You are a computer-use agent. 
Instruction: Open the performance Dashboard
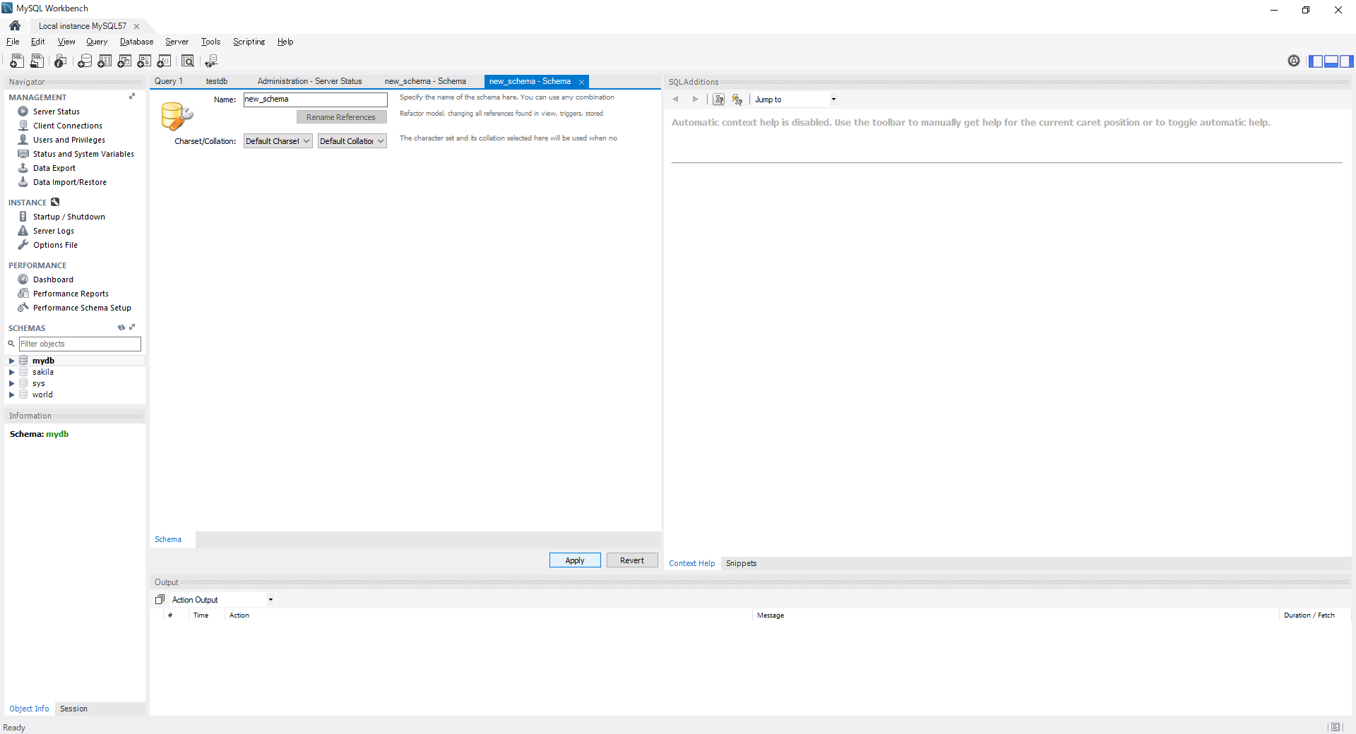[53, 279]
